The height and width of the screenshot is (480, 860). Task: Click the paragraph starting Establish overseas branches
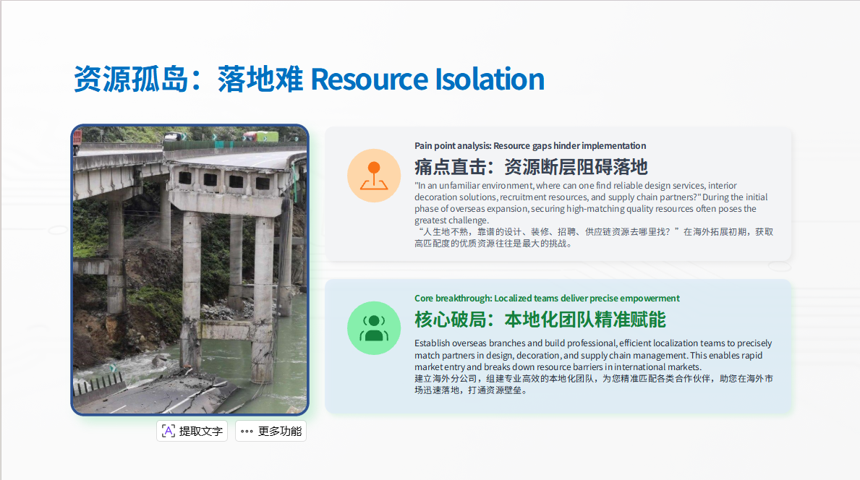point(593,355)
